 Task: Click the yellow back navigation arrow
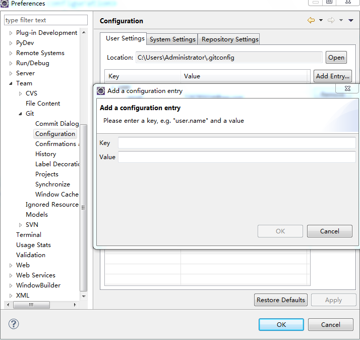coord(311,20)
